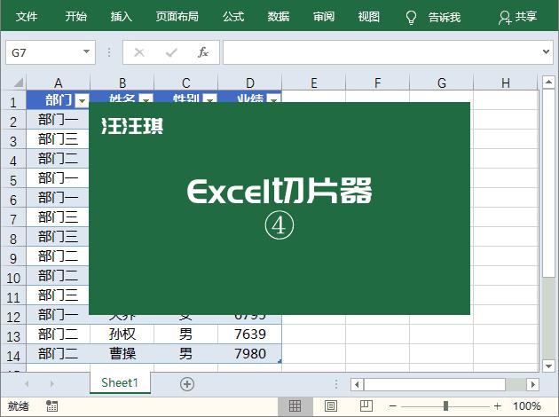Image resolution: width=559 pixels, height=417 pixels.
Task: Add a new sheet with plus icon
Action: click(187, 384)
